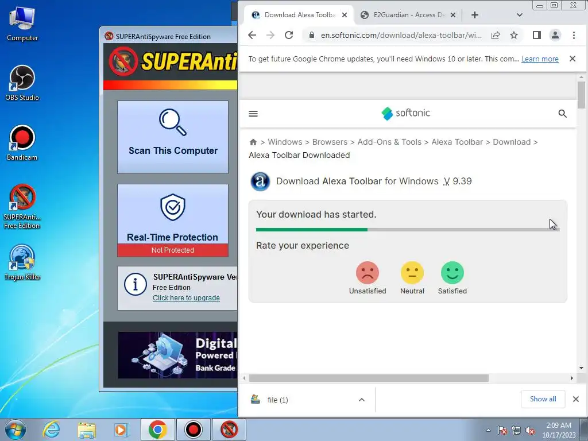Image resolution: width=588 pixels, height=441 pixels.
Task: Rate experience as Unsatisfied
Action: 367,278
